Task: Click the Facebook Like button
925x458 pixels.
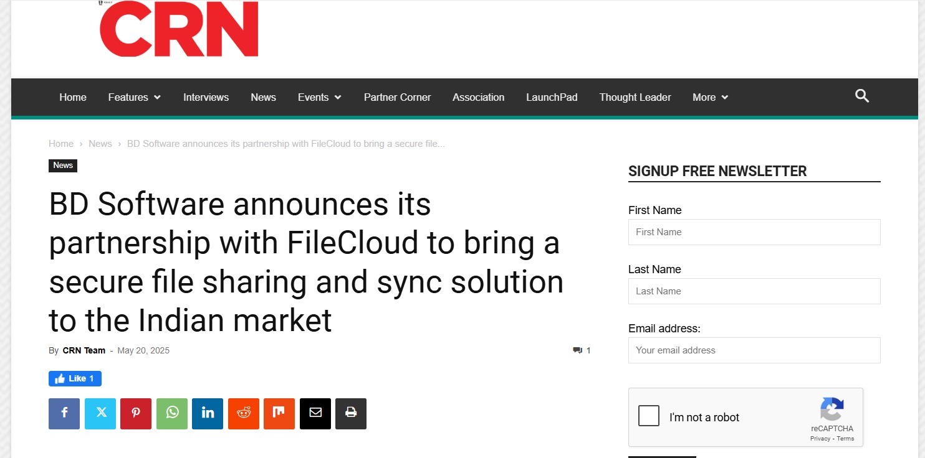Action: (x=75, y=378)
